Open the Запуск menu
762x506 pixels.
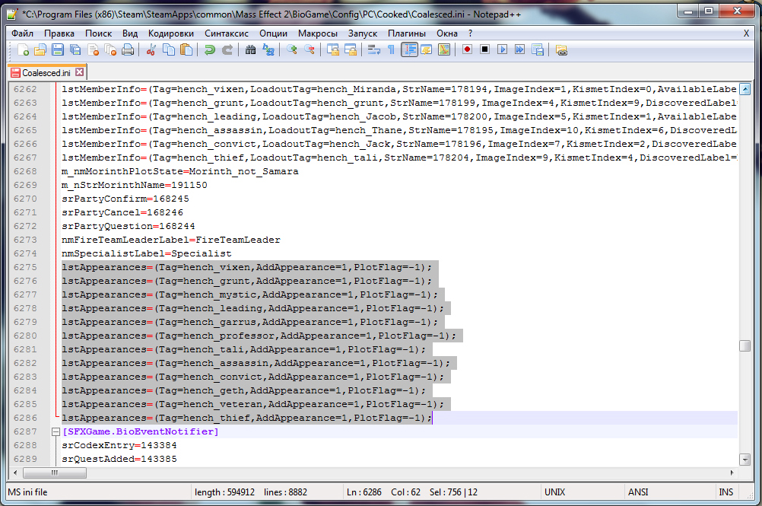[363, 33]
